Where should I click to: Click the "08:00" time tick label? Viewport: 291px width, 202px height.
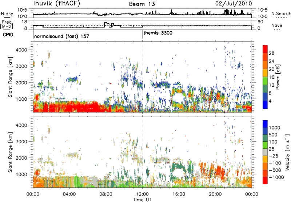[x=106, y=194]
